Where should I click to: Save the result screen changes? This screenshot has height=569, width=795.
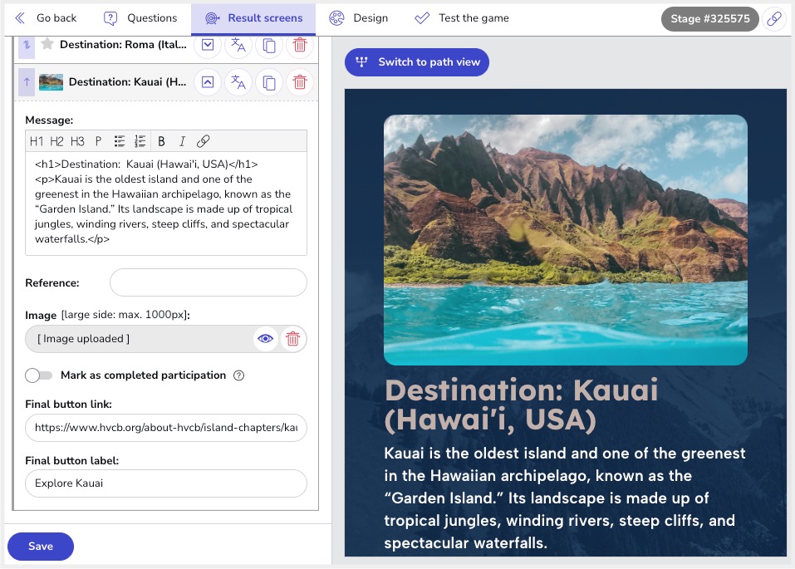[41, 547]
